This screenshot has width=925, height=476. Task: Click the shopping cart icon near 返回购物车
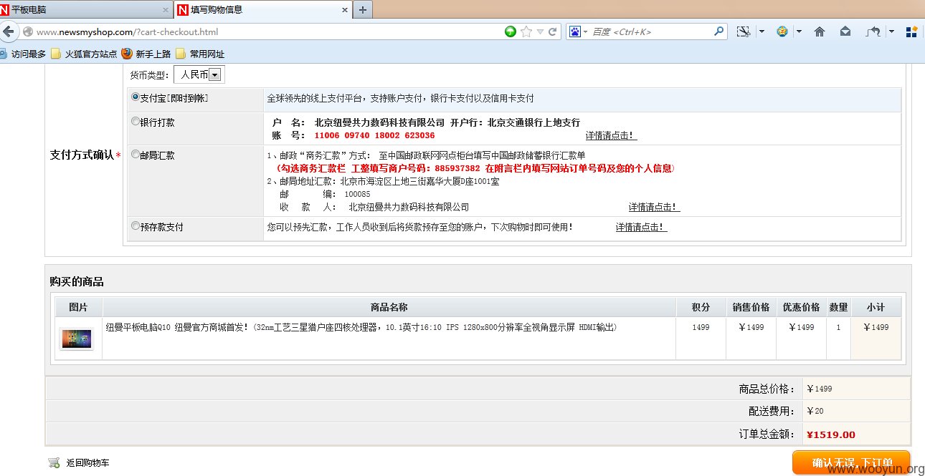click(54, 462)
